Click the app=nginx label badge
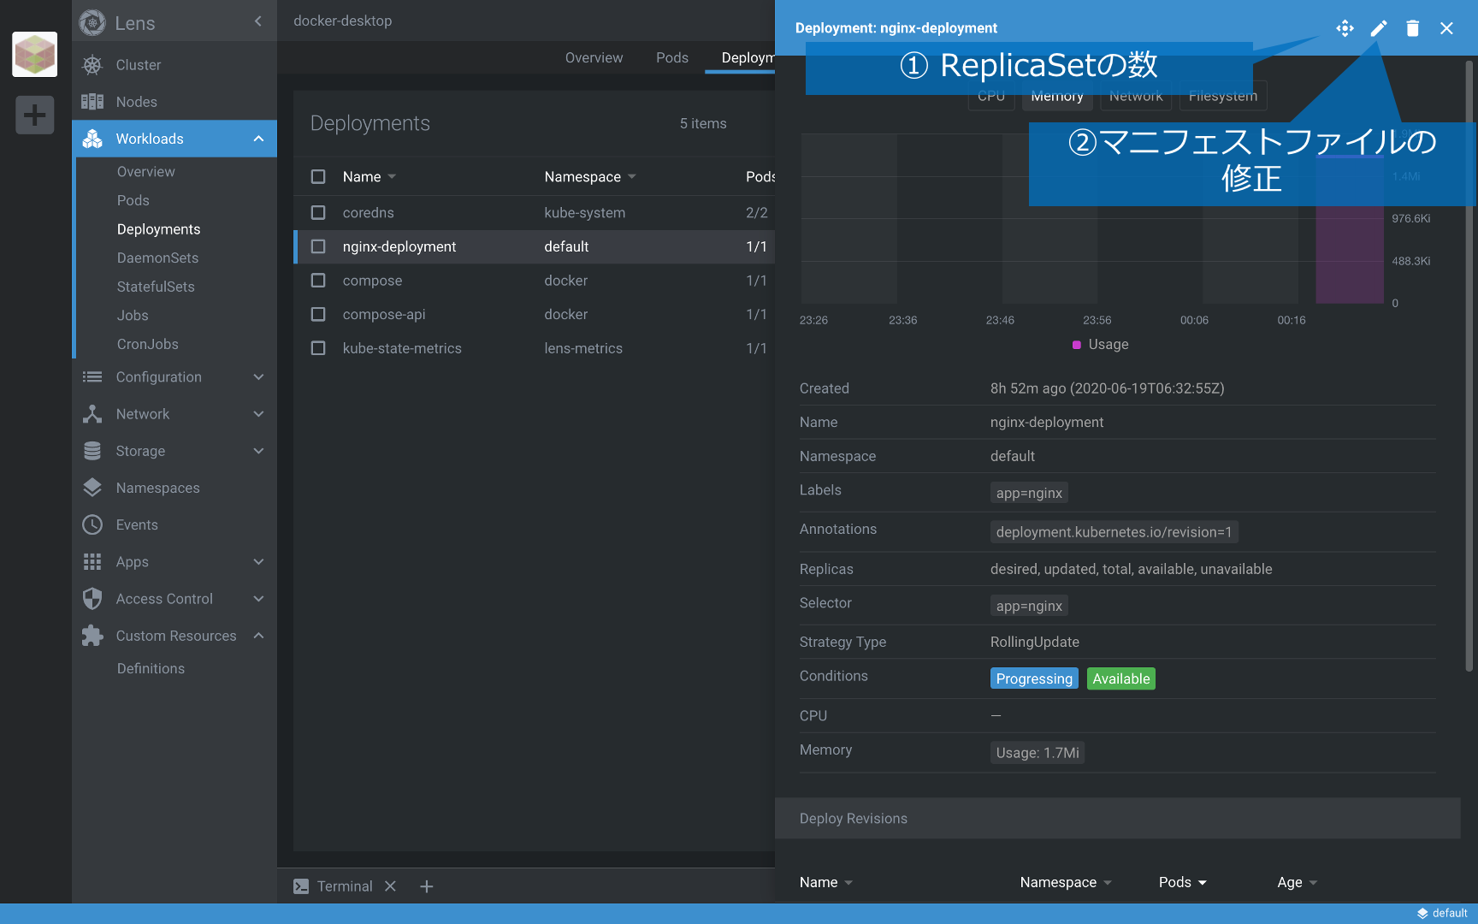Viewport: 1478px width, 924px height. [1029, 493]
